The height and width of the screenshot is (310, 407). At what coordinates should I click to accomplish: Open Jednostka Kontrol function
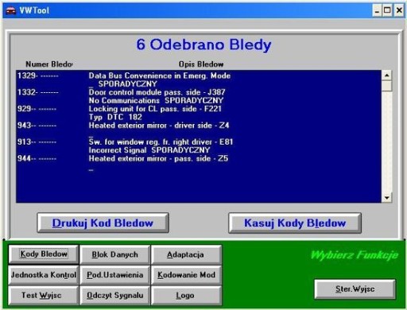44,275
